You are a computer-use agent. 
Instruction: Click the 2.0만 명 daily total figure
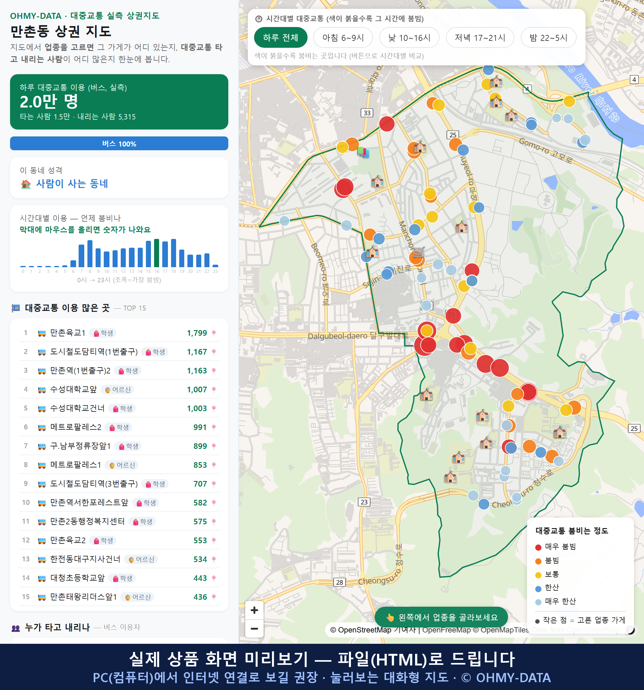click(49, 102)
